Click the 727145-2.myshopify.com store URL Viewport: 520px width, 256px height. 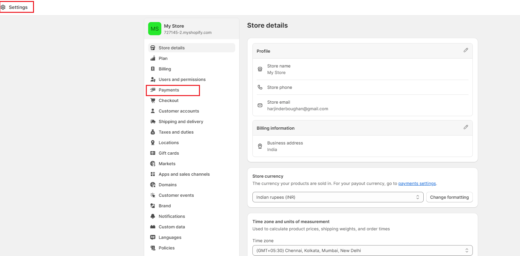[x=188, y=33]
